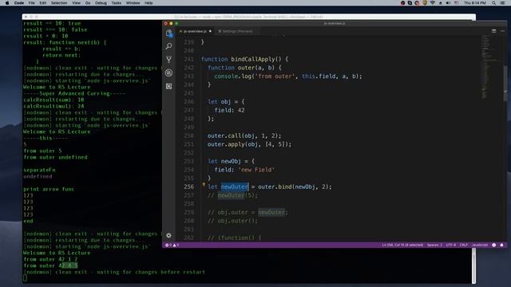Click line number 241 in gutter
The image size is (511, 287).
(x=188, y=59)
